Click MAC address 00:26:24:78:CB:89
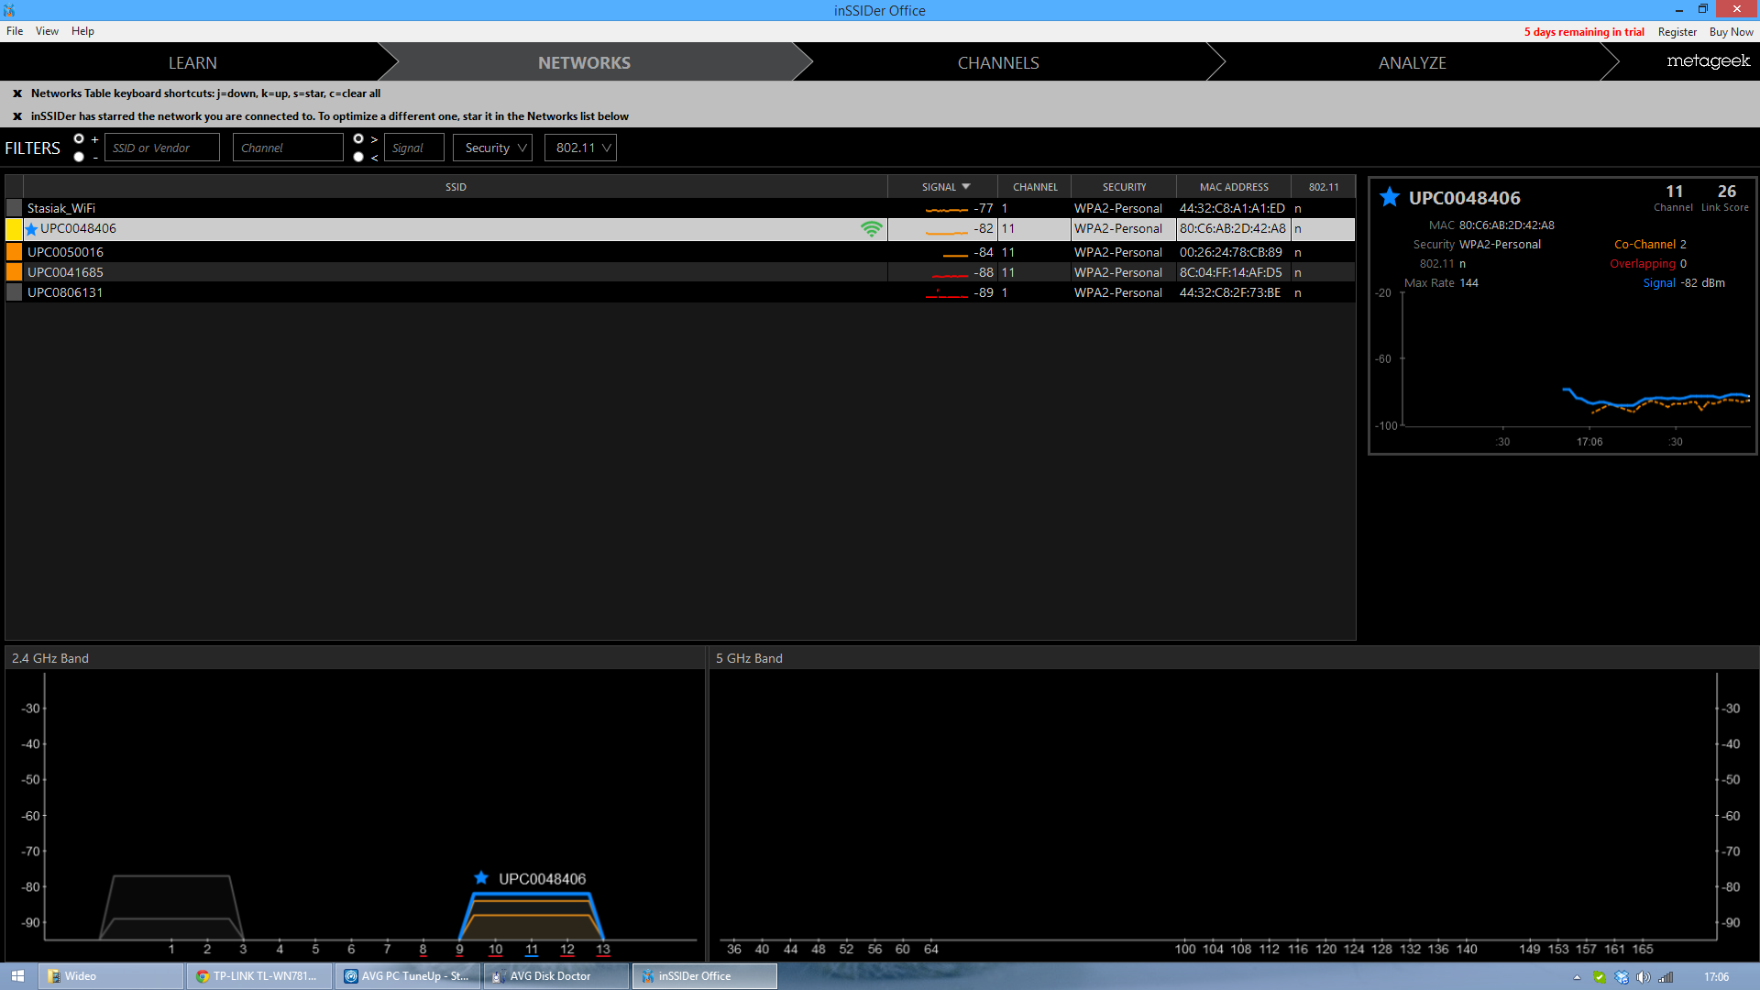Image resolution: width=1760 pixels, height=990 pixels. tap(1230, 252)
